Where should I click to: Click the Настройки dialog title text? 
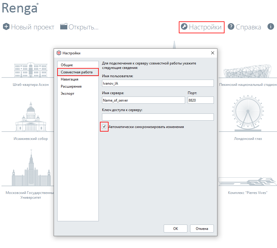[71, 53]
